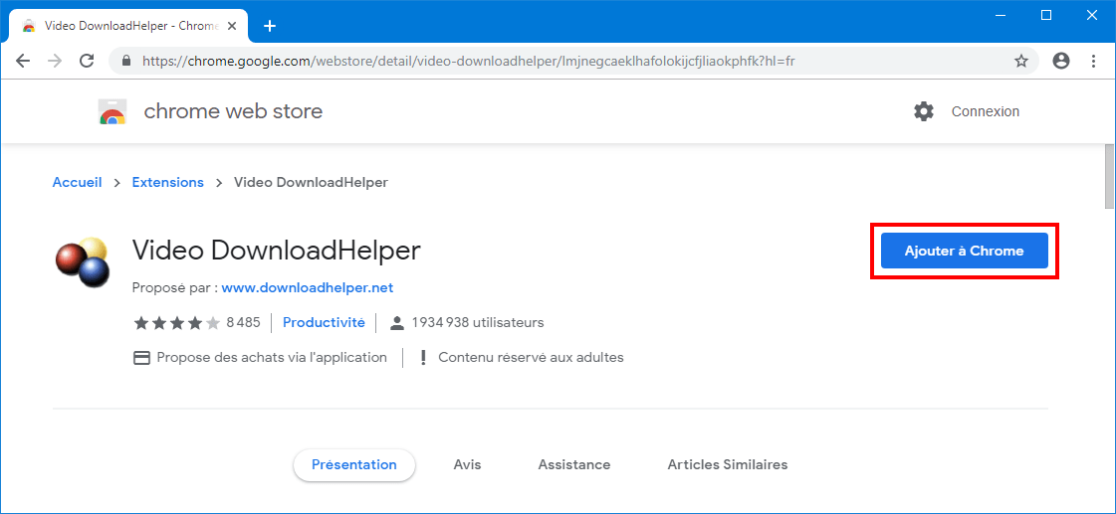This screenshot has height=514, width=1116.
Task: Open the web store settings gear
Action: tap(924, 111)
